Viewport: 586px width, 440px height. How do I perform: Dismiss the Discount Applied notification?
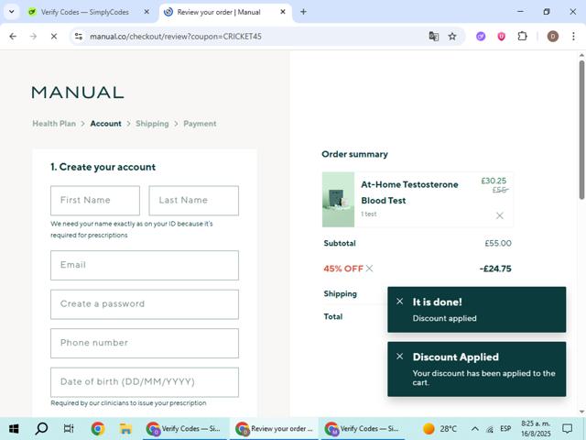[x=399, y=357]
